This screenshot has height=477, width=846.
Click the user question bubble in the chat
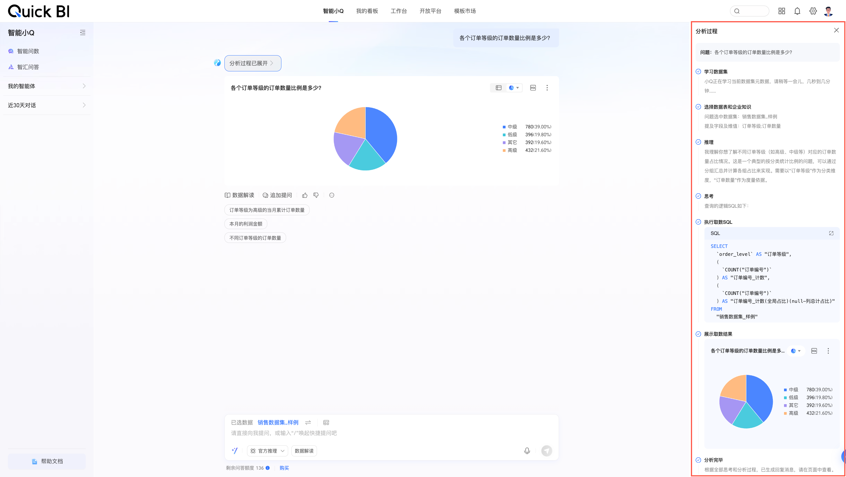pos(506,38)
